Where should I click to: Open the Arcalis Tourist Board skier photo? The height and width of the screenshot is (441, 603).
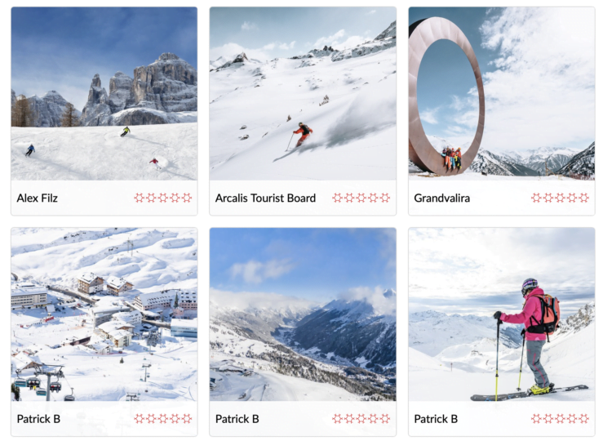303,94
